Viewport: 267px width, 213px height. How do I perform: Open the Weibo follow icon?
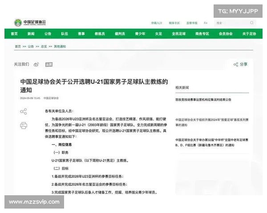pos(36,64)
